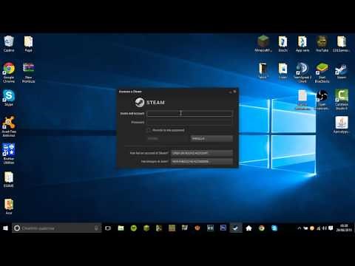Screen dimensions: 355x266
Task: Click the home icon in the taskbar
Action: click(x=248, y=228)
